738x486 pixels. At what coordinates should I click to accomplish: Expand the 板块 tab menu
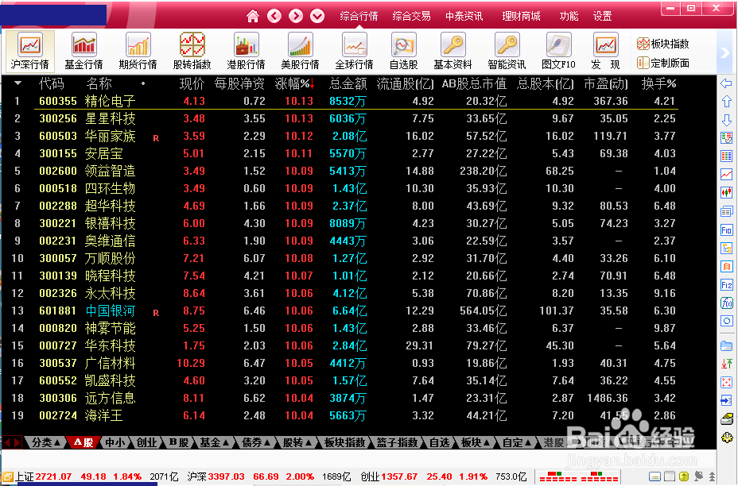(x=476, y=442)
